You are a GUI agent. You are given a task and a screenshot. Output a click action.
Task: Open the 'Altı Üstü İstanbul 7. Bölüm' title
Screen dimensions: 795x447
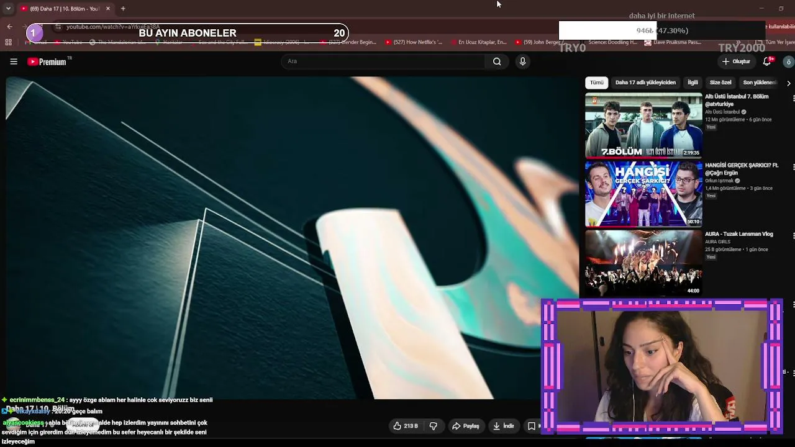[737, 100]
